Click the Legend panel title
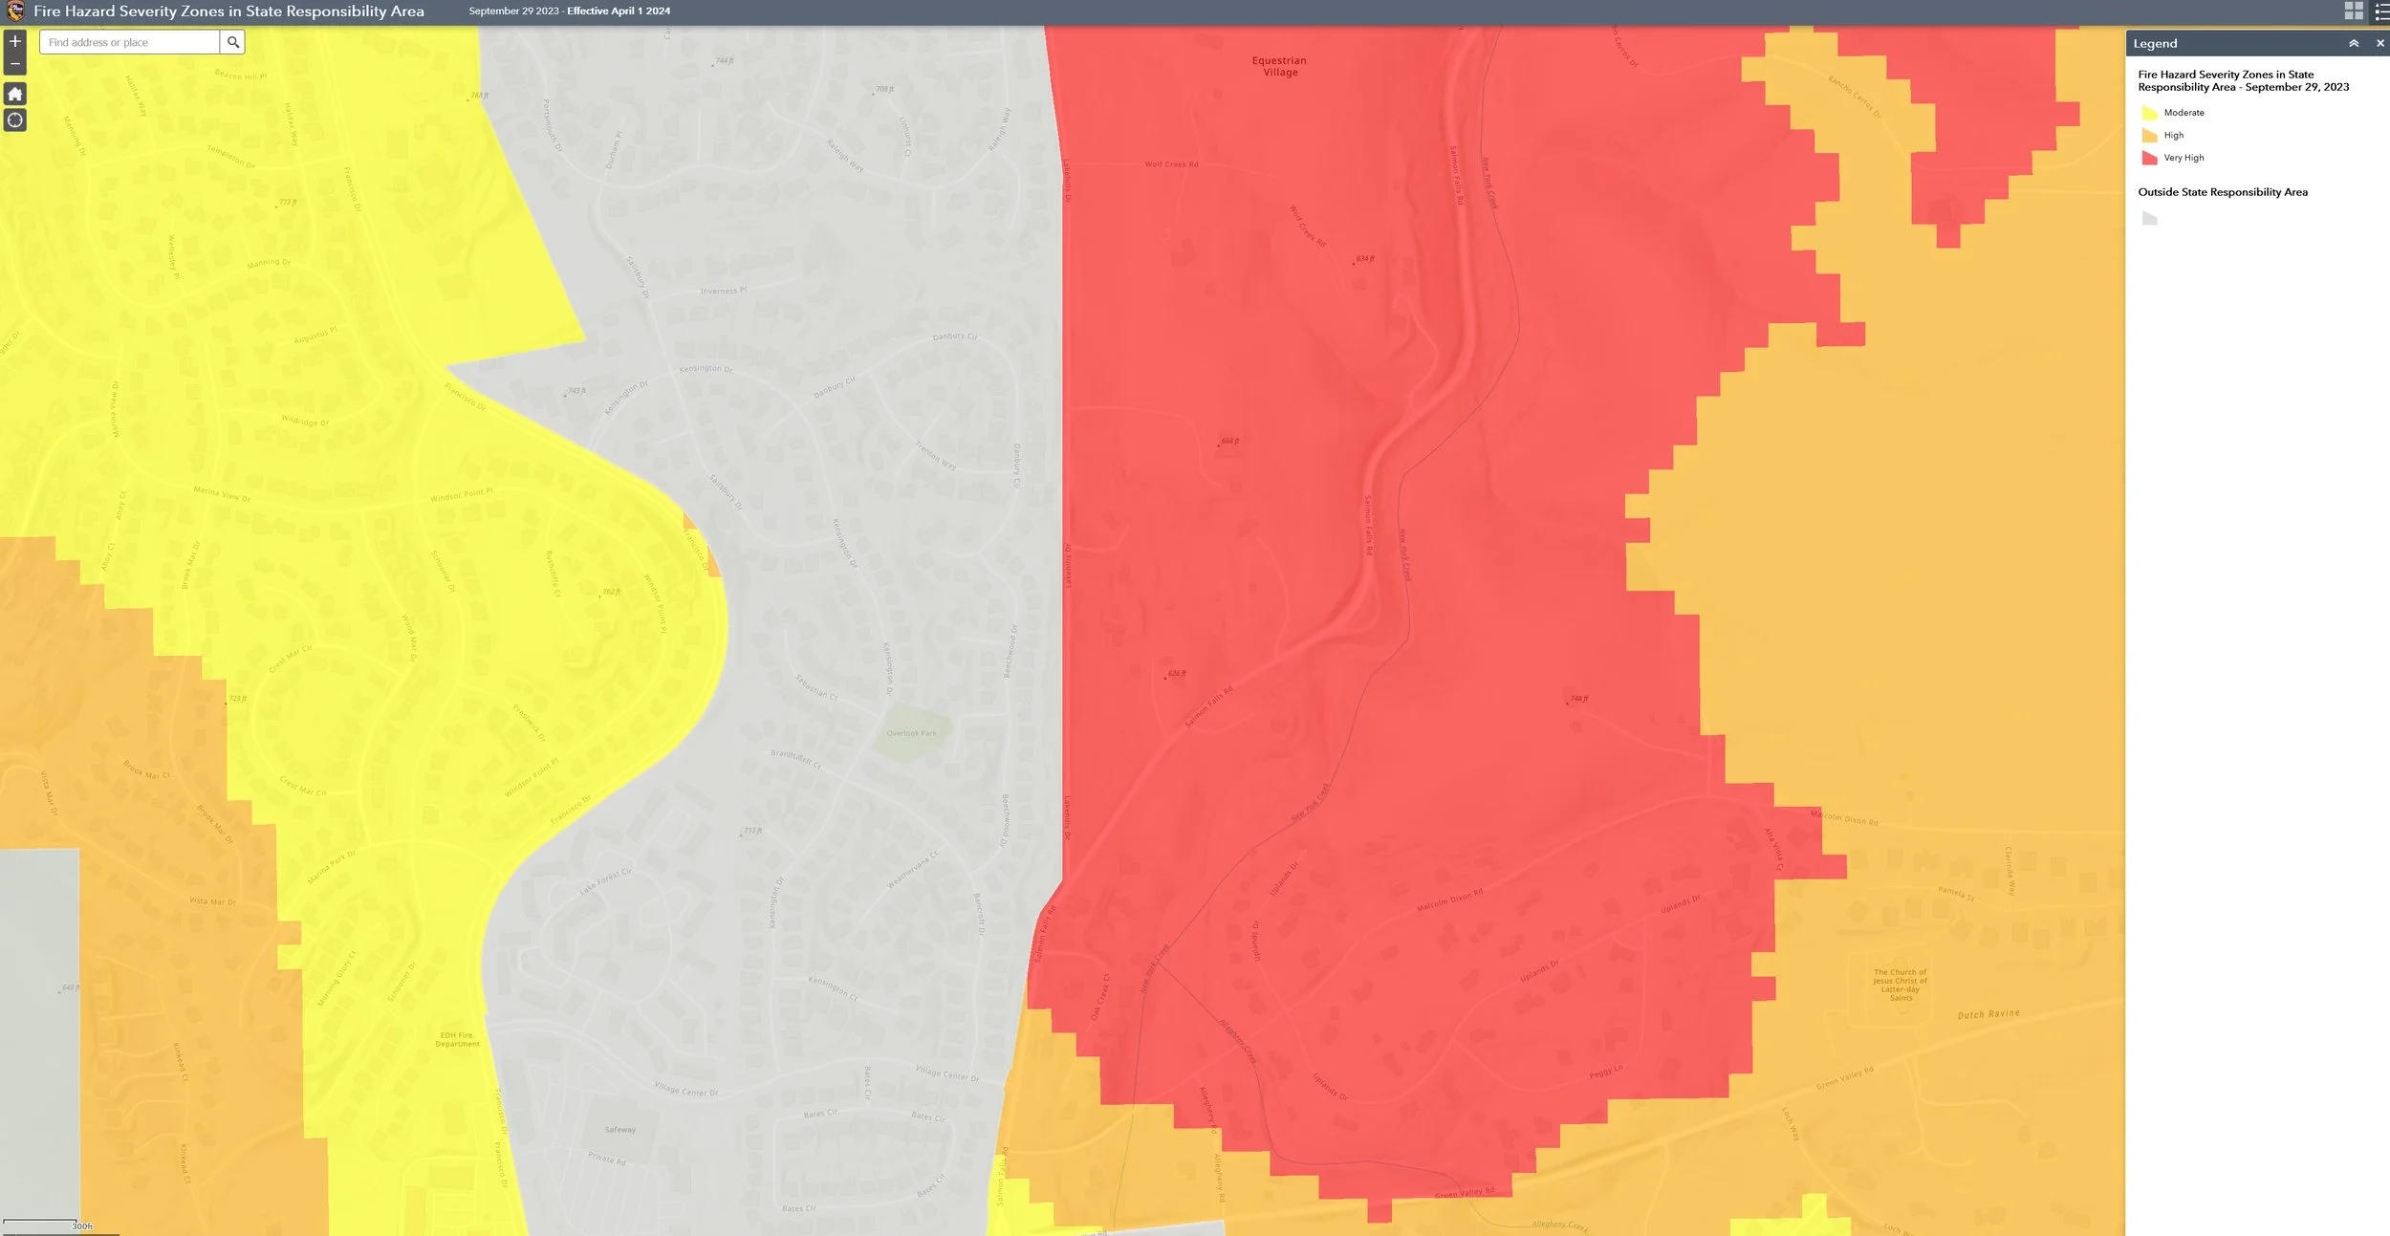The image size is (2390, 1236). (x=2155, y=44)
